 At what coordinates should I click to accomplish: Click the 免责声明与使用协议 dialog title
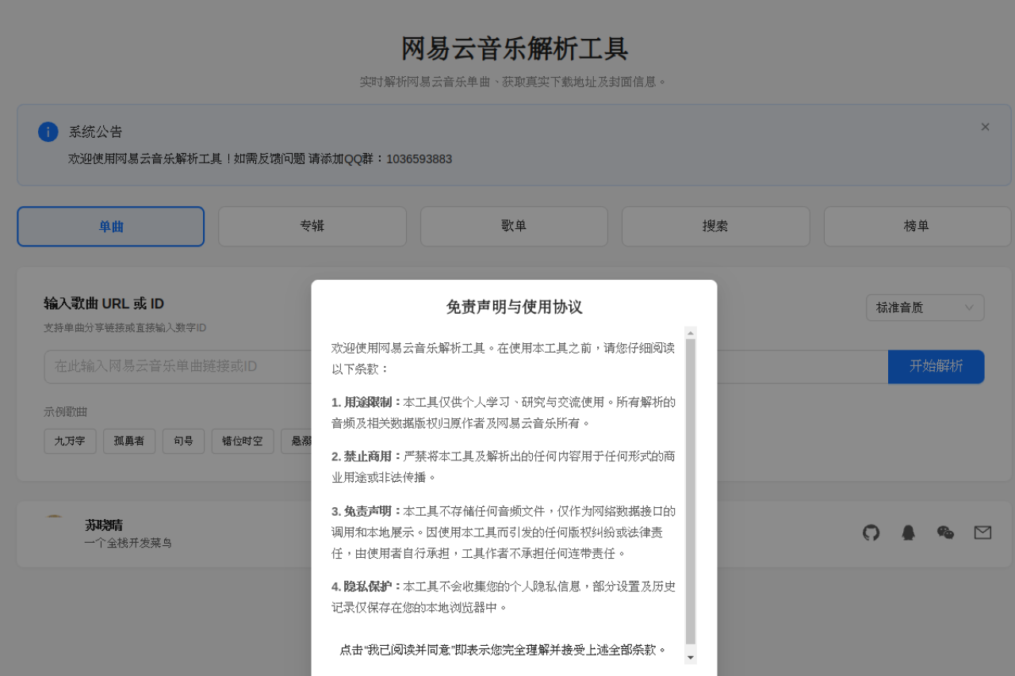(514, 307)
